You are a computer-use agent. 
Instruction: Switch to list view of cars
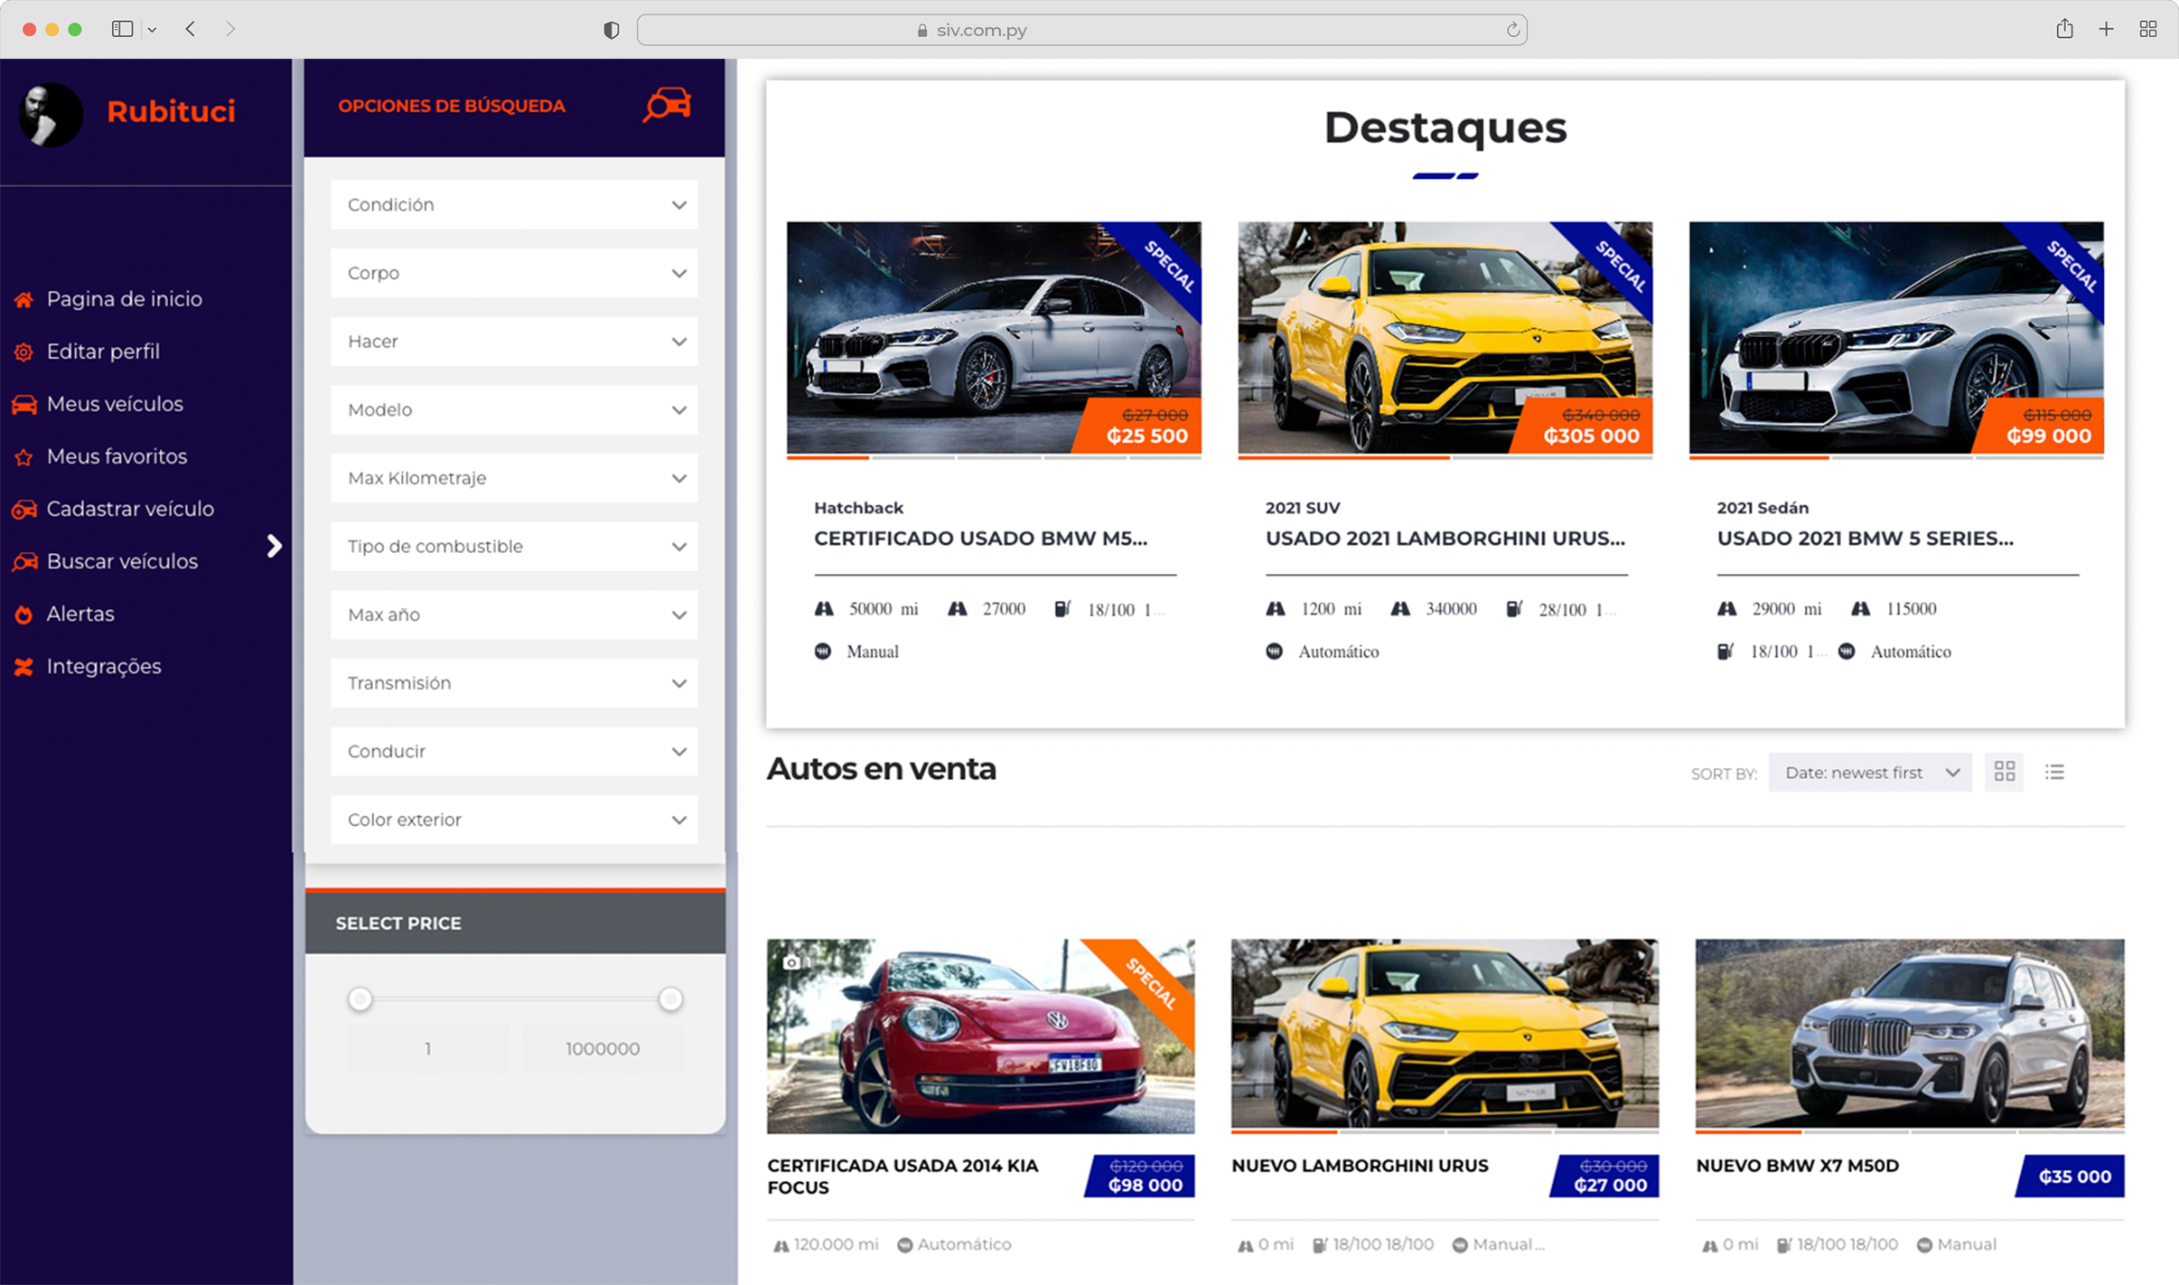pos(2055,772)
